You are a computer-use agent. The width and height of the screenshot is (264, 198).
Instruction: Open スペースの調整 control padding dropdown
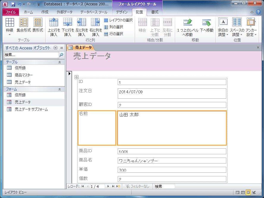[237, 27]
